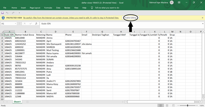Click the Save icon in Quick Access Toolbar
The height and width of the screenshot is (107, 205).
click(x=3, y=13)
